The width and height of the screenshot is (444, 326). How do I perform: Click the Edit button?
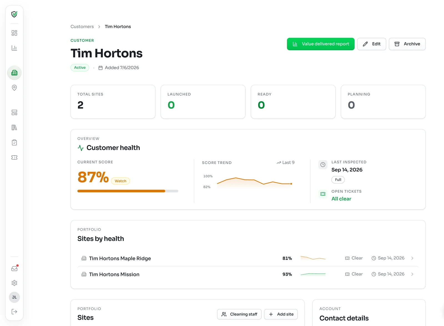(x=372, y=44)
